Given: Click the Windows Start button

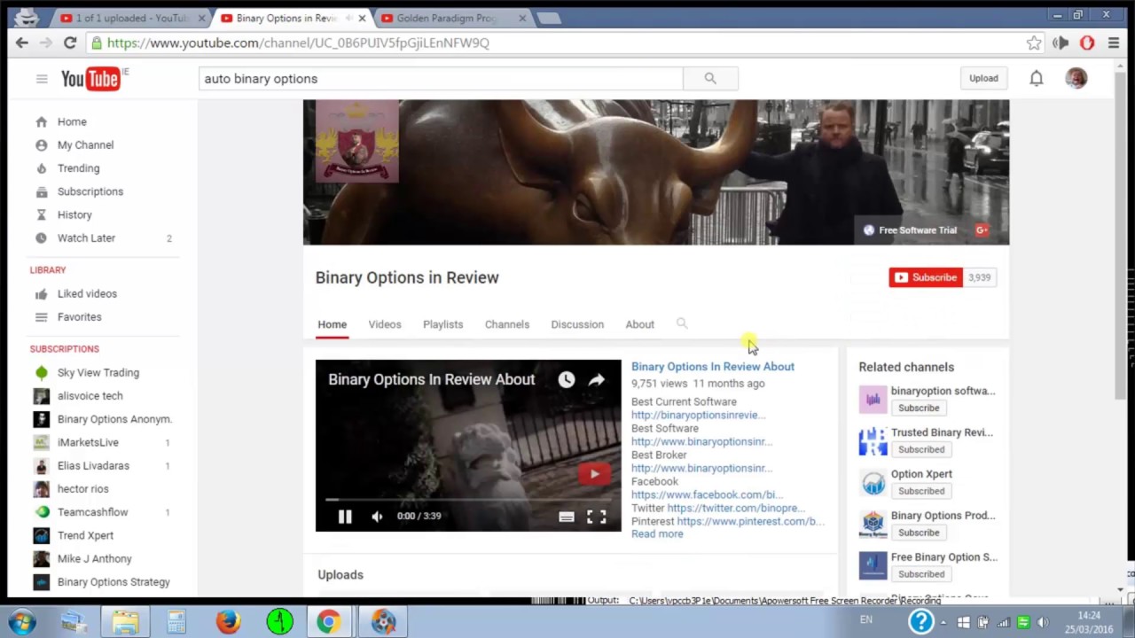Looking at the screenshot, I should point(22,621).
